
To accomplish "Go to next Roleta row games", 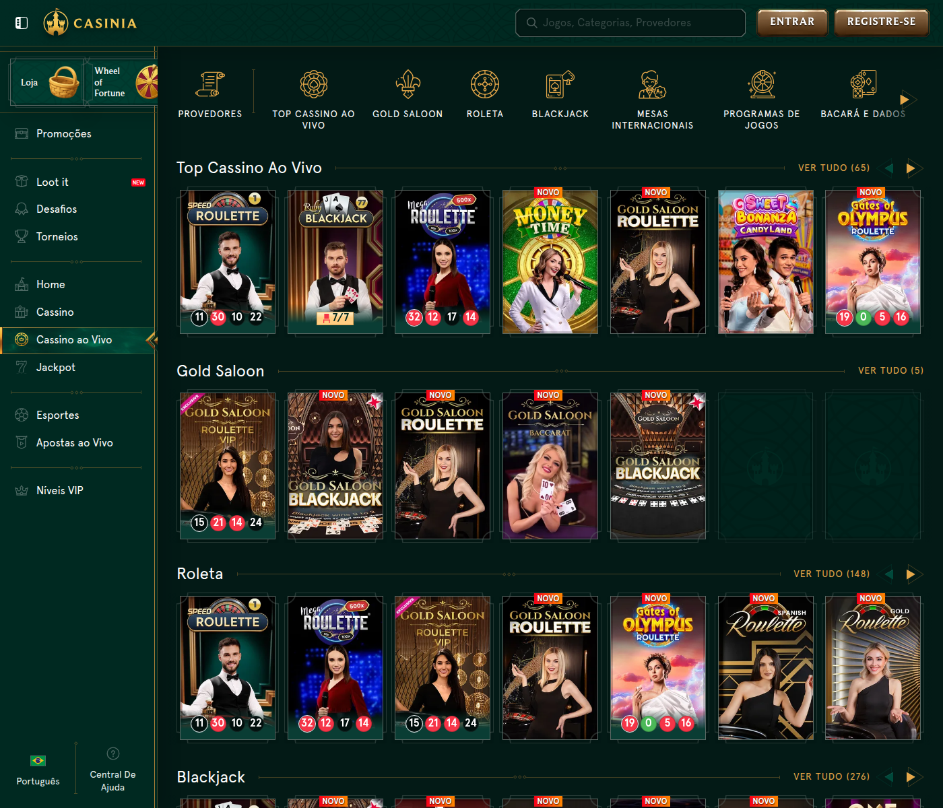I will pos(911,574).
